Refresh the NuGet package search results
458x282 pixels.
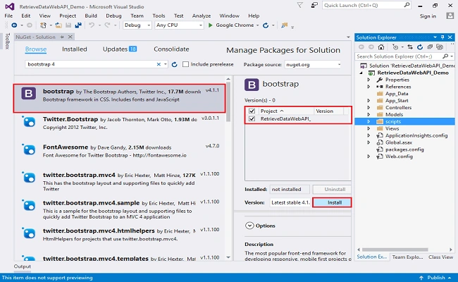tap(174, 64)
